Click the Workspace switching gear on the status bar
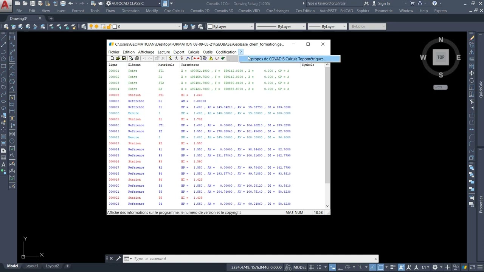Image resolution: width=484 pixels, height=272 pixels. pos(435,267)
